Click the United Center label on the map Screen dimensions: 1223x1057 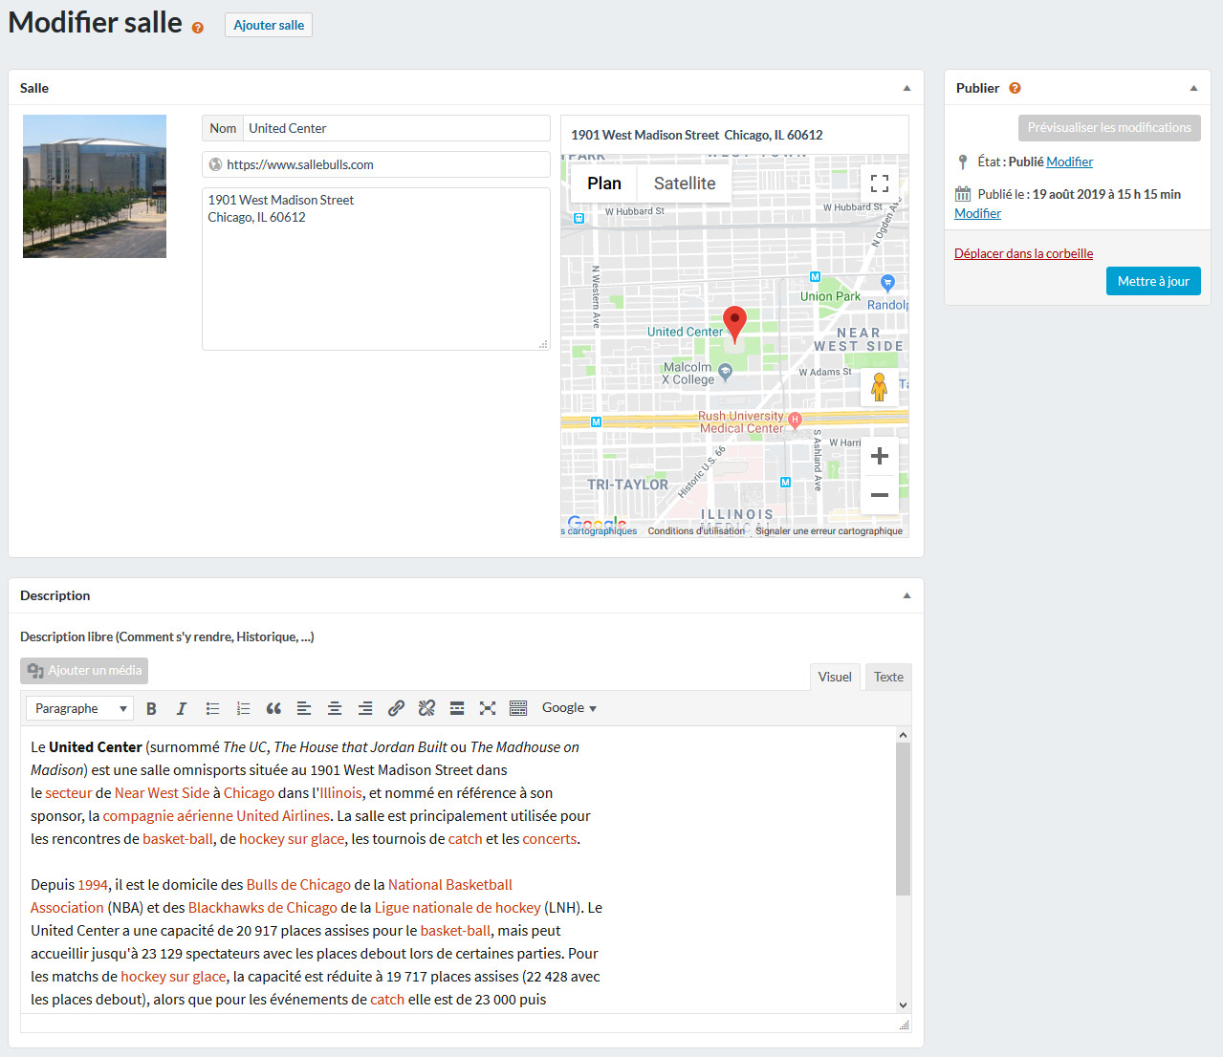[685, 332]
